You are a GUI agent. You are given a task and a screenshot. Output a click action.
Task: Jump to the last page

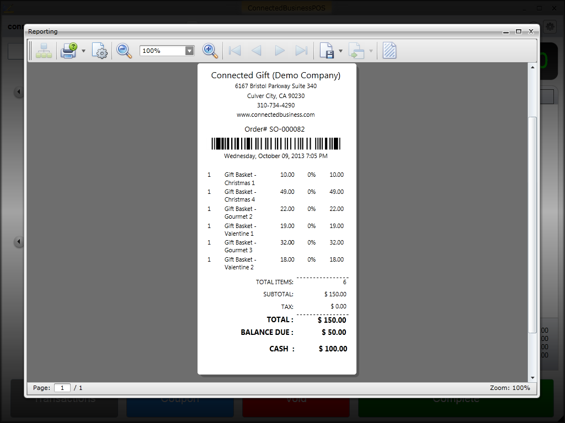coord(301,51)
